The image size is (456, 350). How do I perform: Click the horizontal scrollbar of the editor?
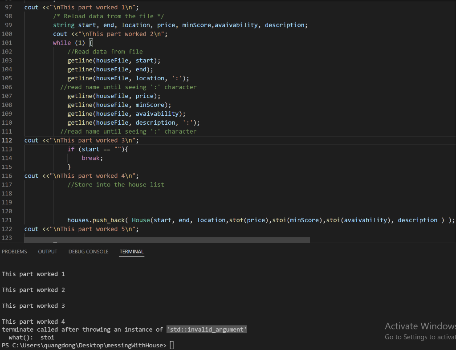pyautogui.click(x=167, y=240)
